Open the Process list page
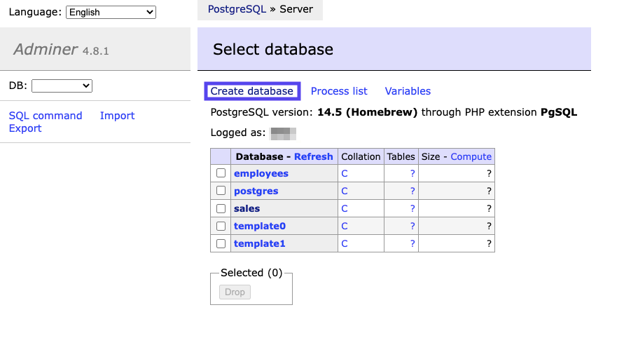The height and width of the screenshot is (345, 631). (x=339, y=91)
